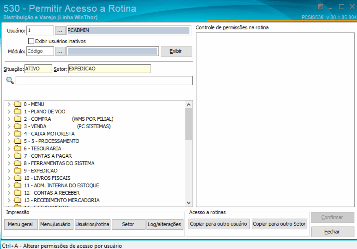Expand the 5 - 5 - PROCESSAMENTO node
This screenshot has height=249, width=357.
[9, 141]
